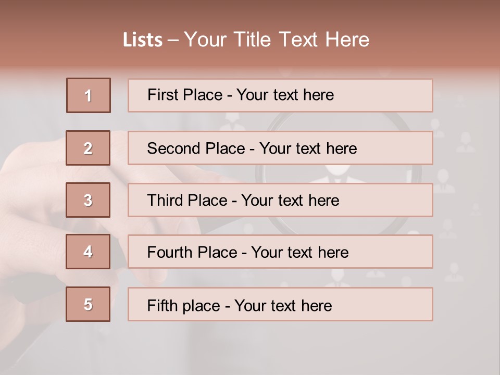Click the bold word Lists in title
This screenshot has width=500, height=375.
coord(143,40)
